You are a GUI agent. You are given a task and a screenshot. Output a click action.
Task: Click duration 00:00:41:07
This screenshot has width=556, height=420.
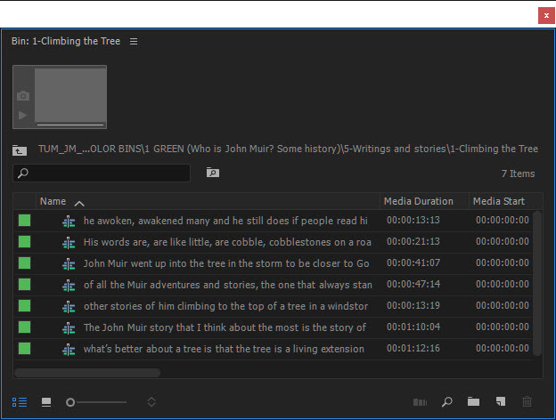click(413, 262)
